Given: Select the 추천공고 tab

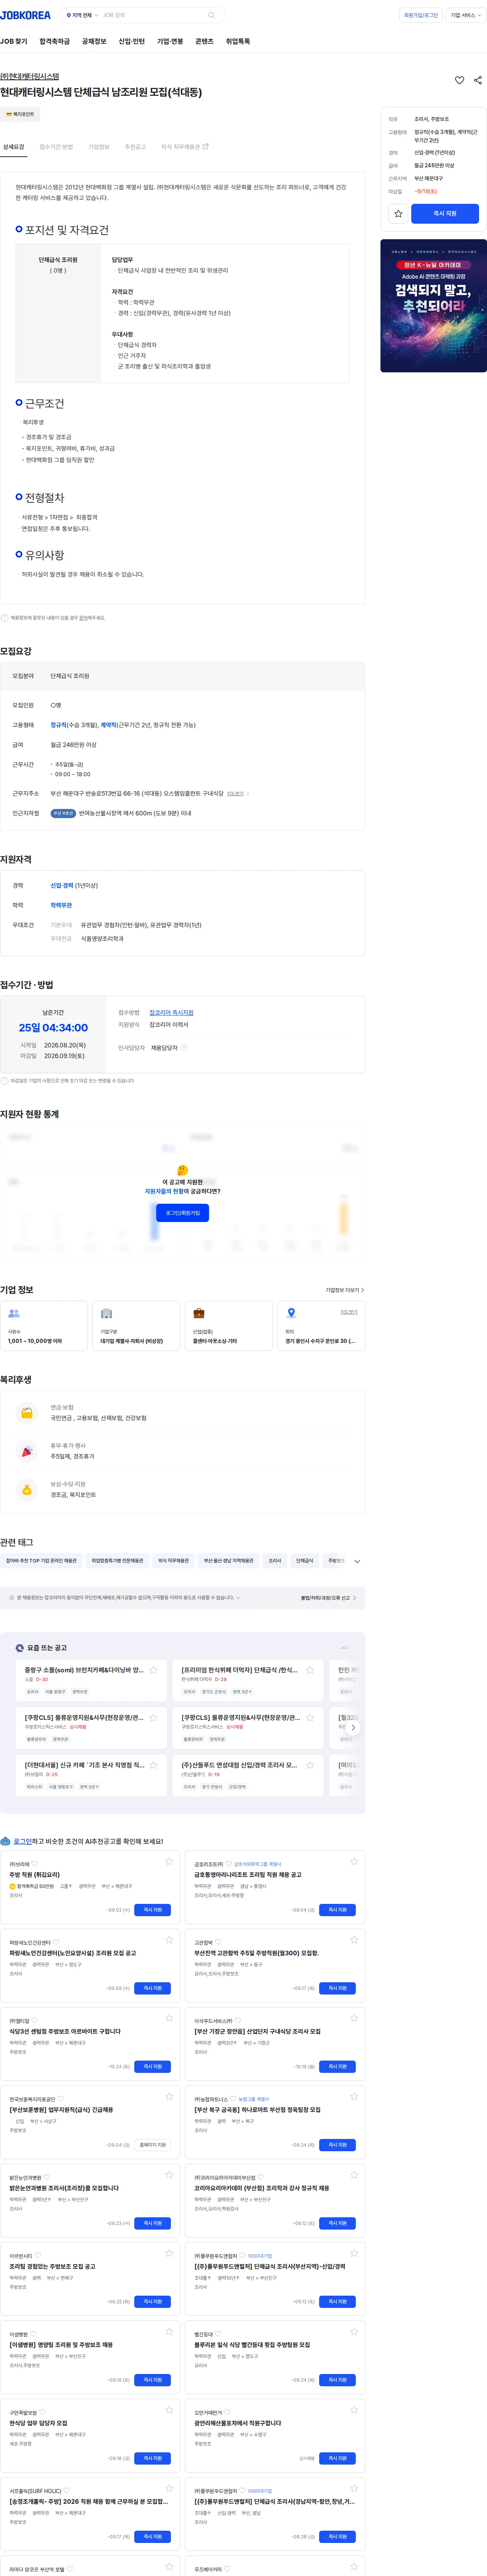Looking at the screenshot, I should (x=135, y=147).
